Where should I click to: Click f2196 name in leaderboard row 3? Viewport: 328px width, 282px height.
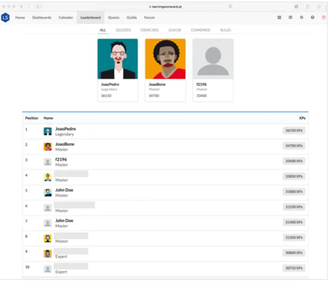click(x=61, y=159)
